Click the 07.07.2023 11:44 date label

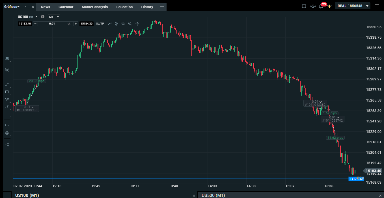click(x=28, y=186)
